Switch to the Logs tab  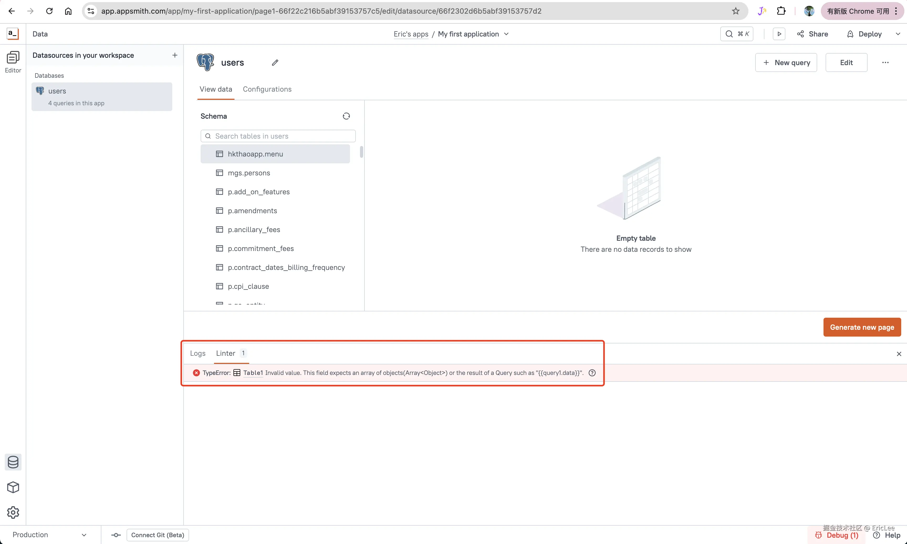pyautogui.click(x=198, y=353)
